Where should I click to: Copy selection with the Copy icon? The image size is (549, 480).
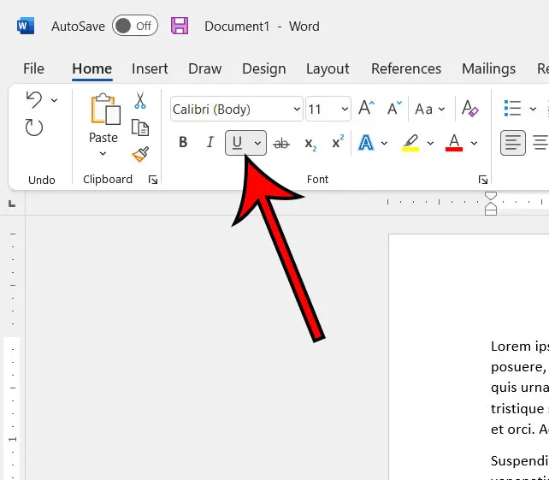coord(140,127)
